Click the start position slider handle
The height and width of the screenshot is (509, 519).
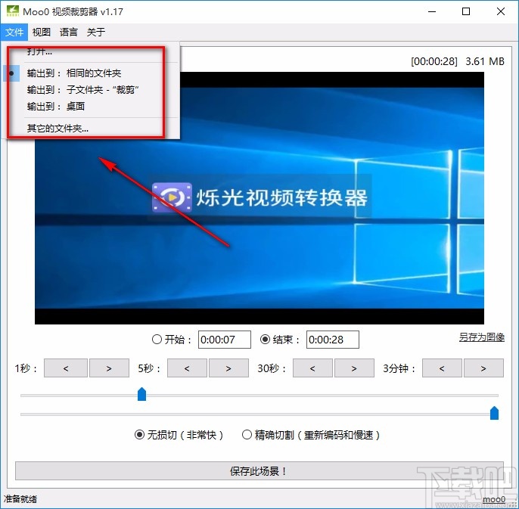pos(141,394)
